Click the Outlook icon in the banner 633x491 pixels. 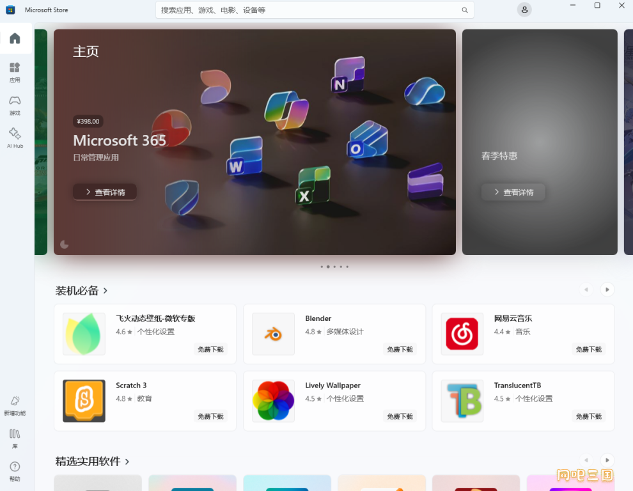point(368,140)
